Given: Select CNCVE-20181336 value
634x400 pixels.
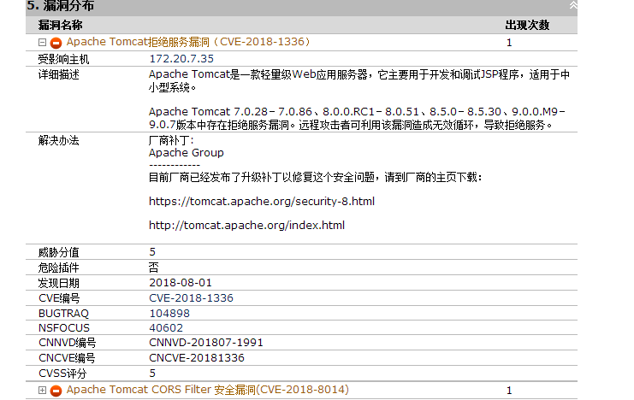Looking at the screenshot, I should click(x=197, y=358).
